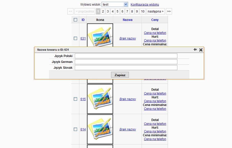
Task: Open Detal price link for product 615
Action: tap(155, 93)
